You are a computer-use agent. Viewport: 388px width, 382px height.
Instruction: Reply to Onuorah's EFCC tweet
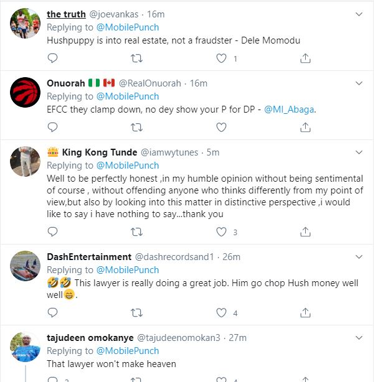point(53,127)
